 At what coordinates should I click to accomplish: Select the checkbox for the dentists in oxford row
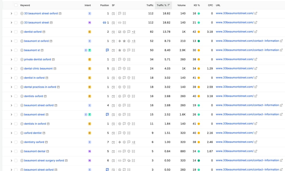pos(16,124)
